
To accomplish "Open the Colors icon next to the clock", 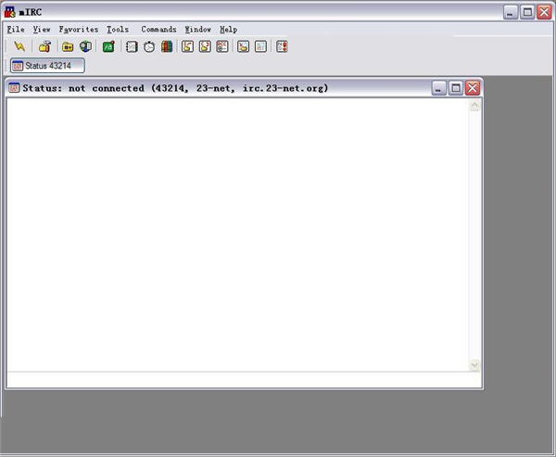I will click(167, 46).
